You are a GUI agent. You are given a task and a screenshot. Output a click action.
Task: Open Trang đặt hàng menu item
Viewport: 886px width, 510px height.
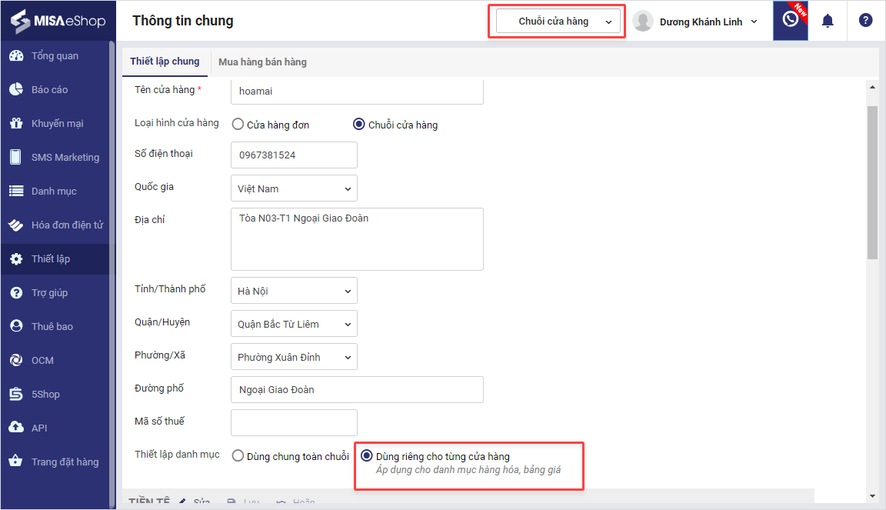click(65, 462)
